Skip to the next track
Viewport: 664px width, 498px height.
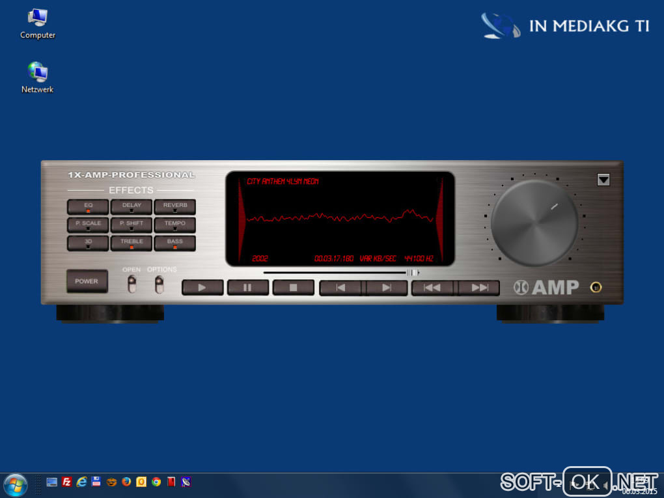click(x=386, y=288)
